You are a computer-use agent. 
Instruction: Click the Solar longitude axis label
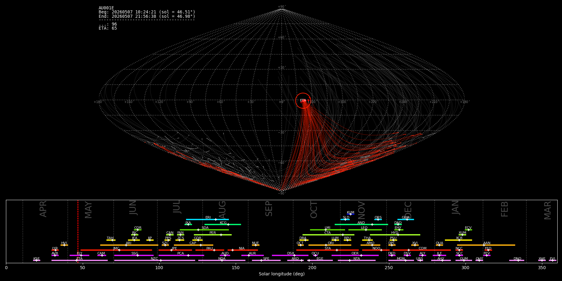[282, 274]
